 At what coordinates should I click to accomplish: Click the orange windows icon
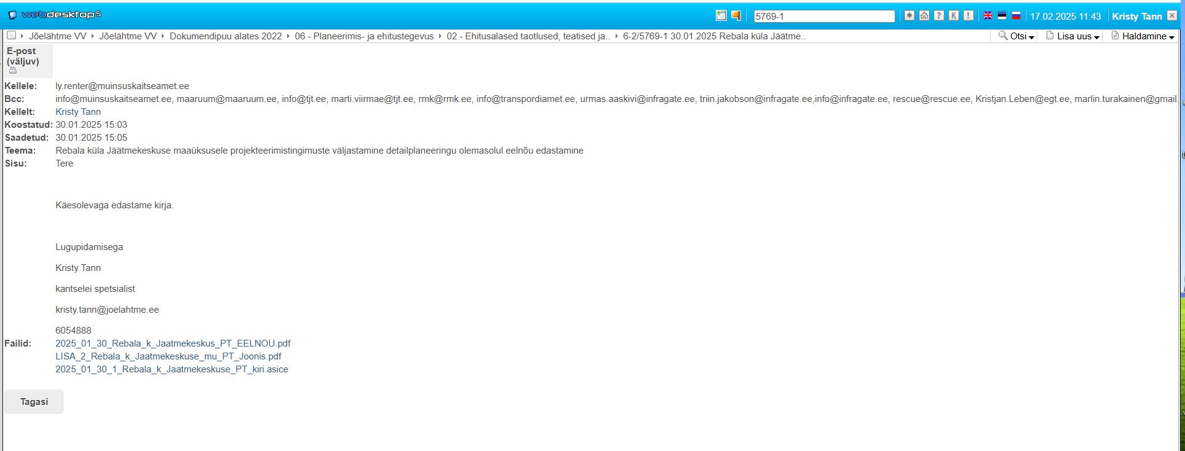coord(735,16)
